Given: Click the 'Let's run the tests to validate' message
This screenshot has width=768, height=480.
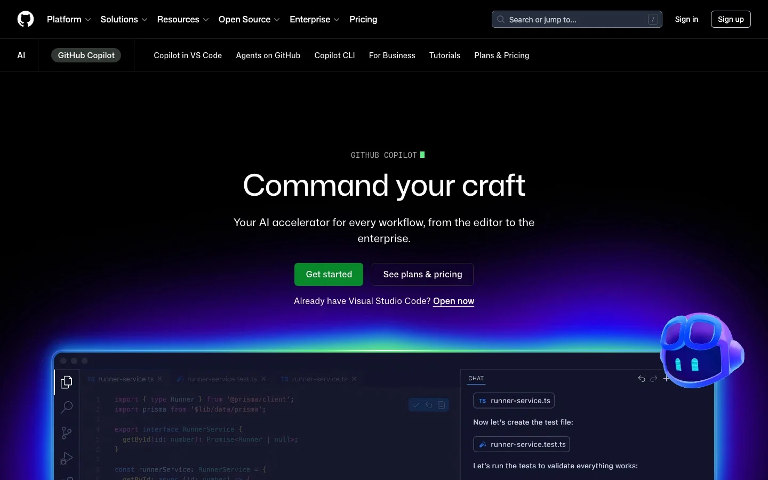Looking at the screenshot, I should click(x=555, y=466).
